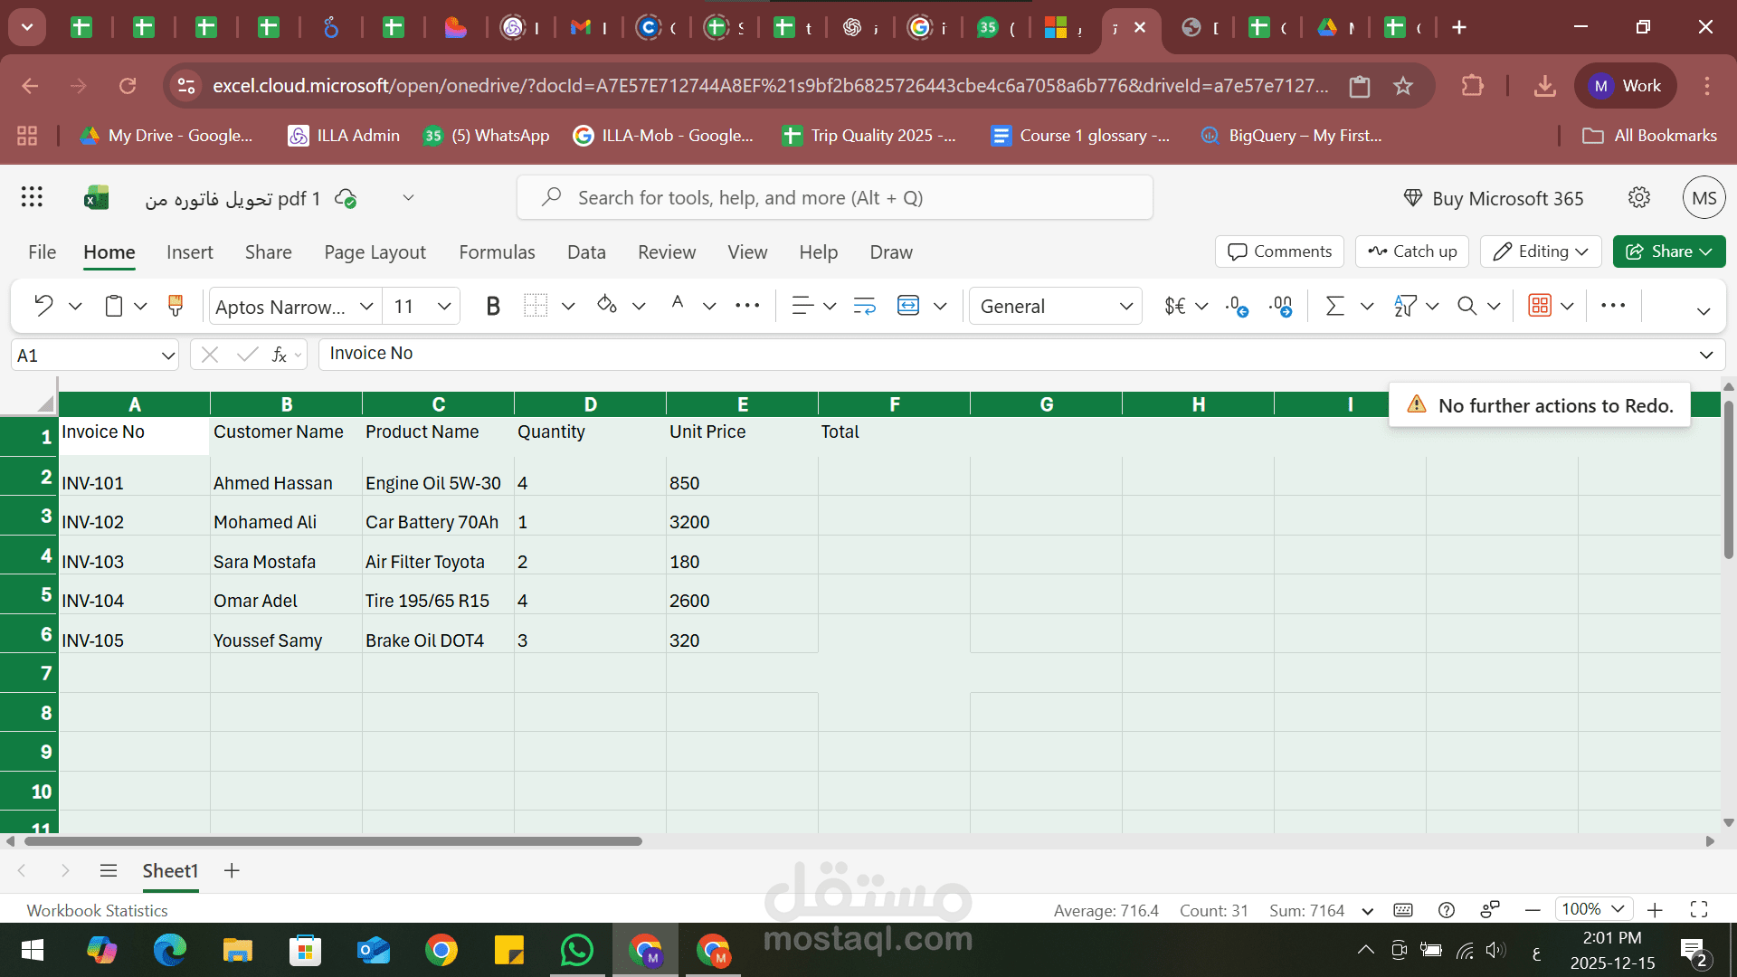The width and height of the screenshot is (1737, 977).
Task: Click the Merge cells icon
Action: click(x=908, y=306)
